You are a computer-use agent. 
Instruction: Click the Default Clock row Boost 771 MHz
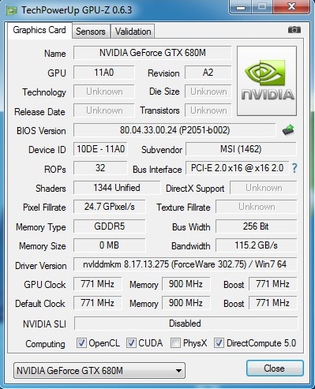(273, 303)
